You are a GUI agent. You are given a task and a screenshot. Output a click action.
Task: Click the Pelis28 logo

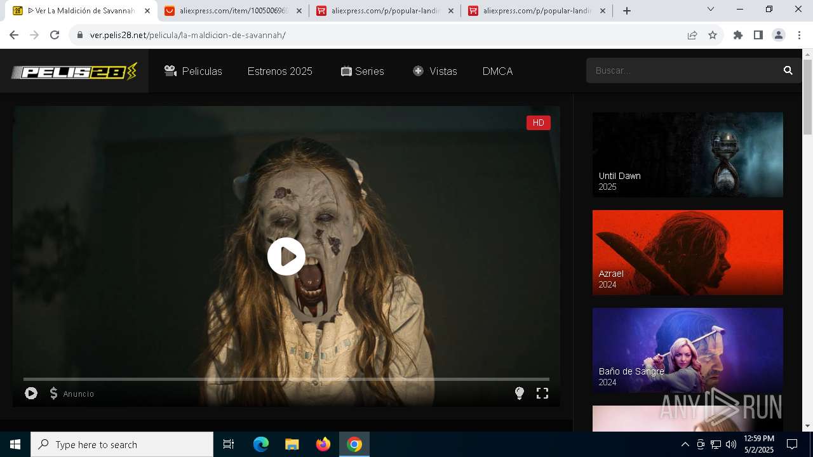(x=74, y=72)
